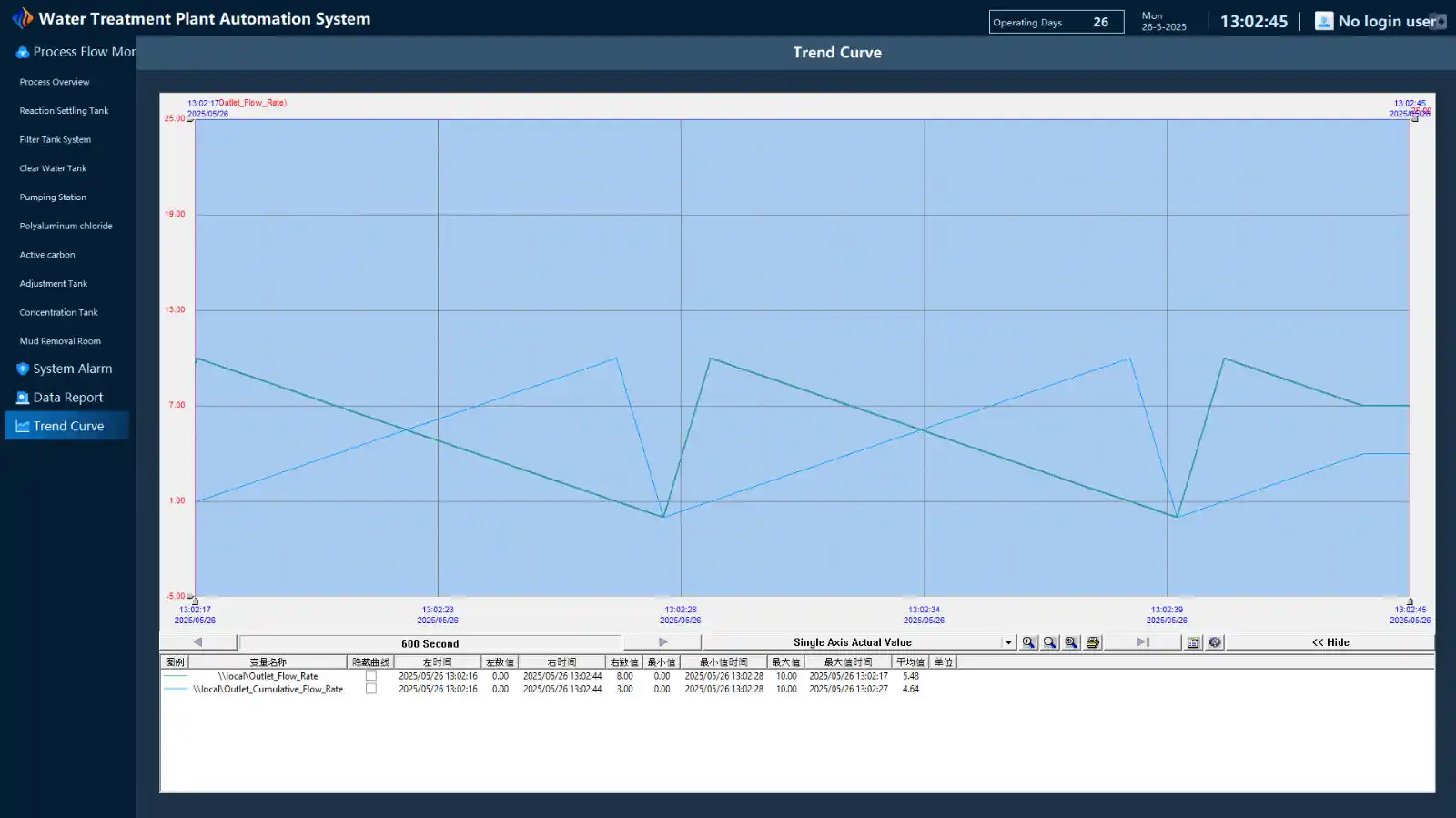Click the Trend Curve chart icon
The image size is (1456, 818).
point(23,426)
